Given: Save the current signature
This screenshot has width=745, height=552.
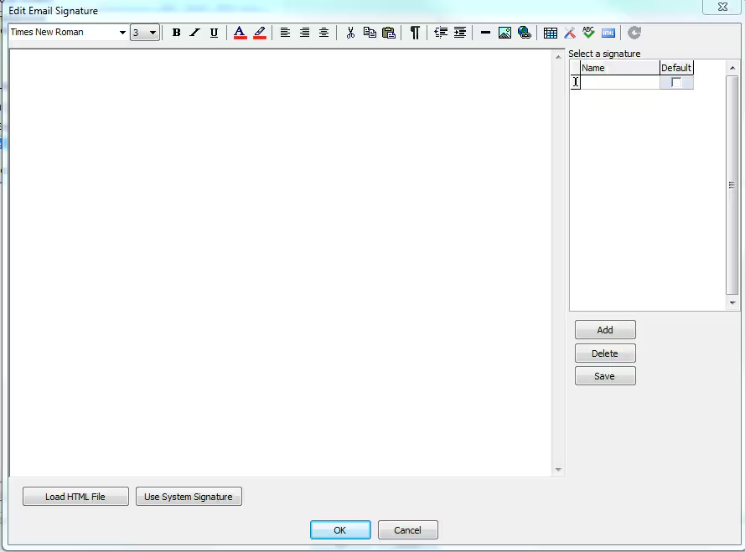Looking at the screenshot, I should [605, 376].
